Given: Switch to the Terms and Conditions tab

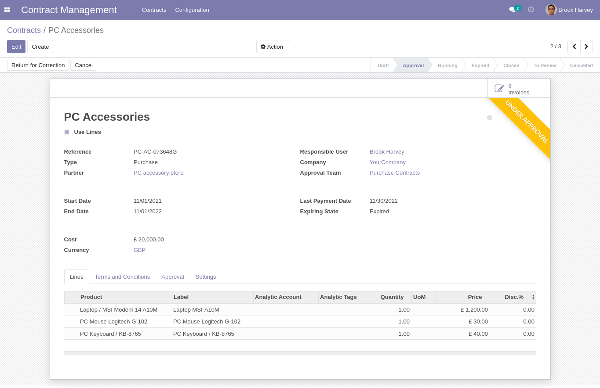Looking at the screenshot, I should [122, 277].
